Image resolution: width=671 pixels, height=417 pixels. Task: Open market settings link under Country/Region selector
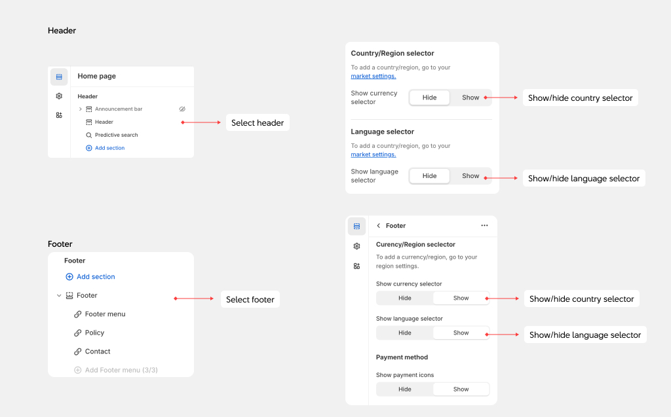373,77
